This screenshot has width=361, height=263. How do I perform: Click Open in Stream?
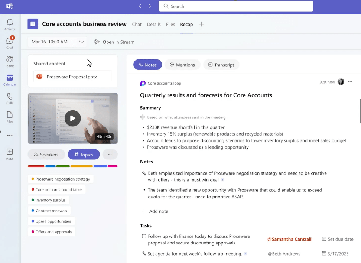(114, 42)
